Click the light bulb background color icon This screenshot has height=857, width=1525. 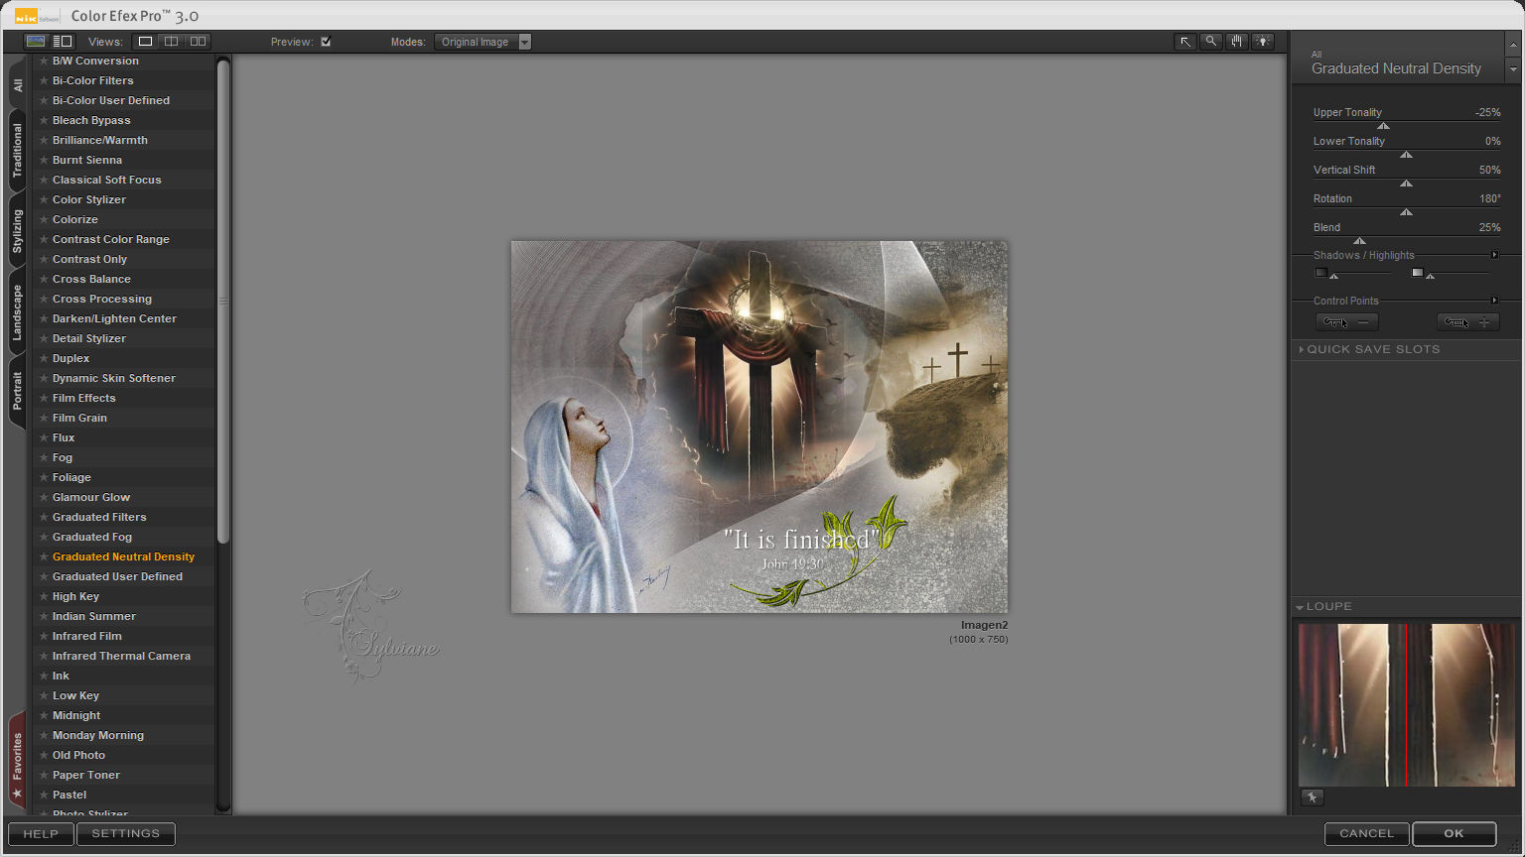[1262, 42]
